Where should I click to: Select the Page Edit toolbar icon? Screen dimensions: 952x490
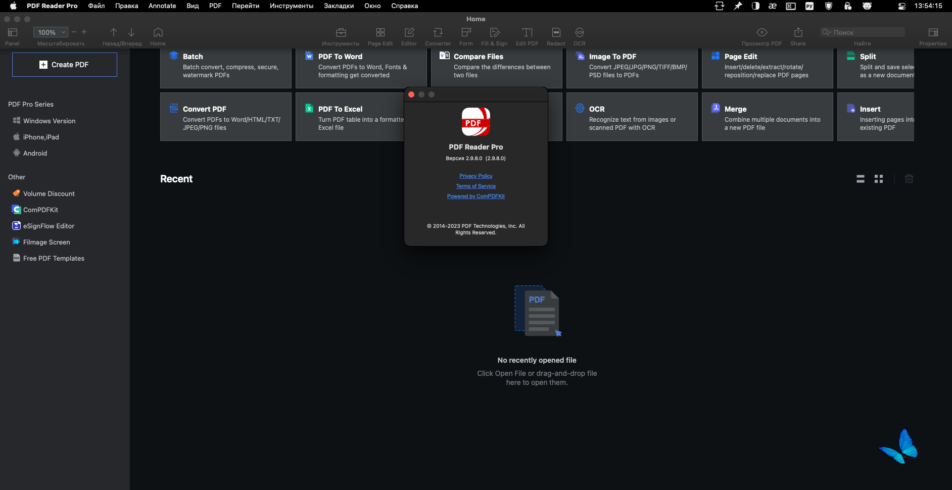(380, 32)
